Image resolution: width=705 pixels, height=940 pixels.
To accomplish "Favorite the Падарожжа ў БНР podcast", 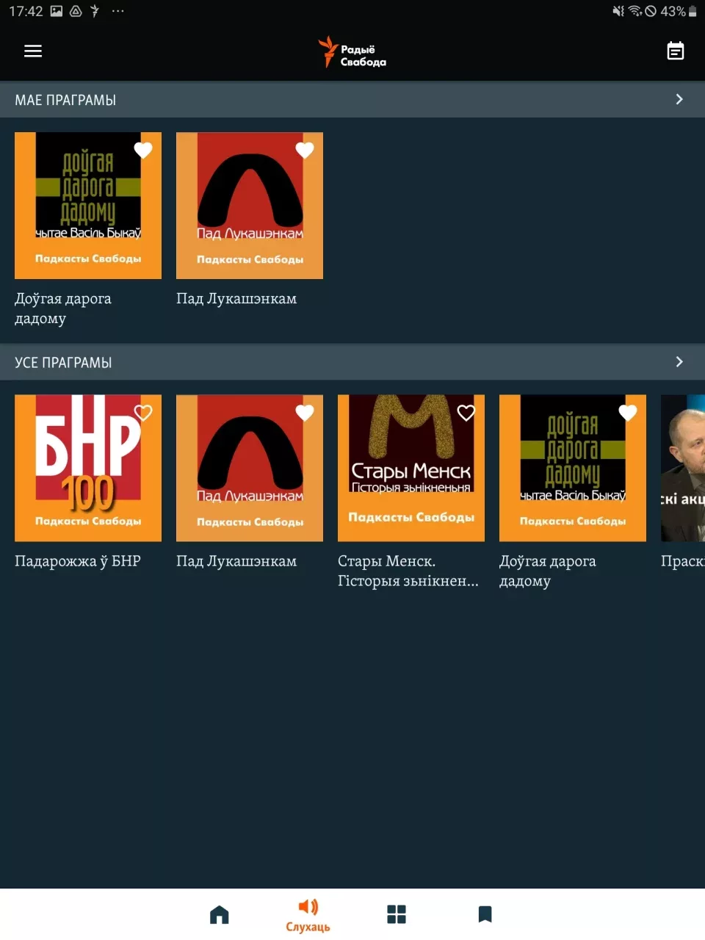I will [x=143, y=413].
